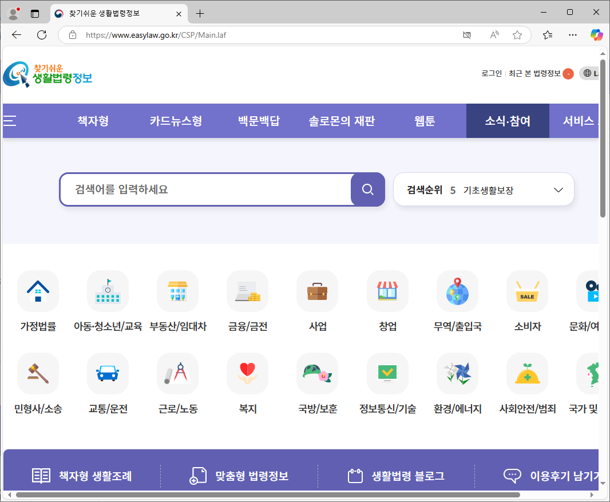The image size is (610, 502).
Task: Click the 로그인 link
Action: (491, 73)
